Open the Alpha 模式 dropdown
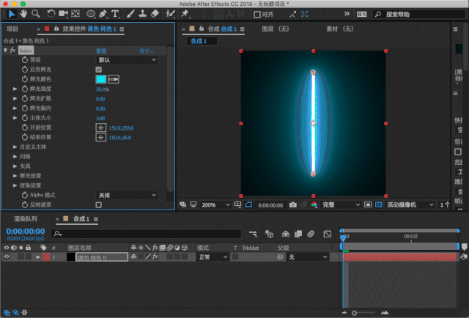 pyautogui.click(x=127, y=195)
